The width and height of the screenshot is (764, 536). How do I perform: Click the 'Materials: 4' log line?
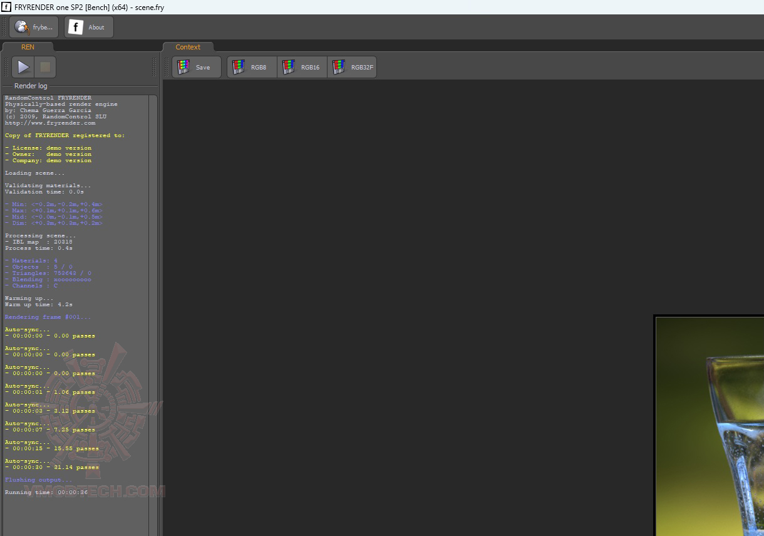click(x=31, y=260)
